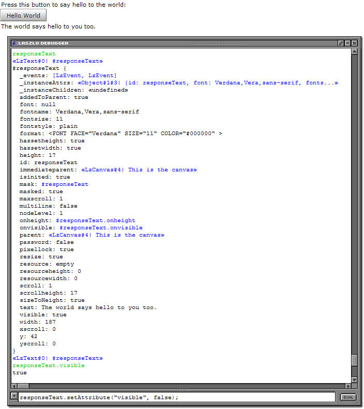Click the Laszlo Debugger title bar grip
364x409 pixels.
point(218,43)
